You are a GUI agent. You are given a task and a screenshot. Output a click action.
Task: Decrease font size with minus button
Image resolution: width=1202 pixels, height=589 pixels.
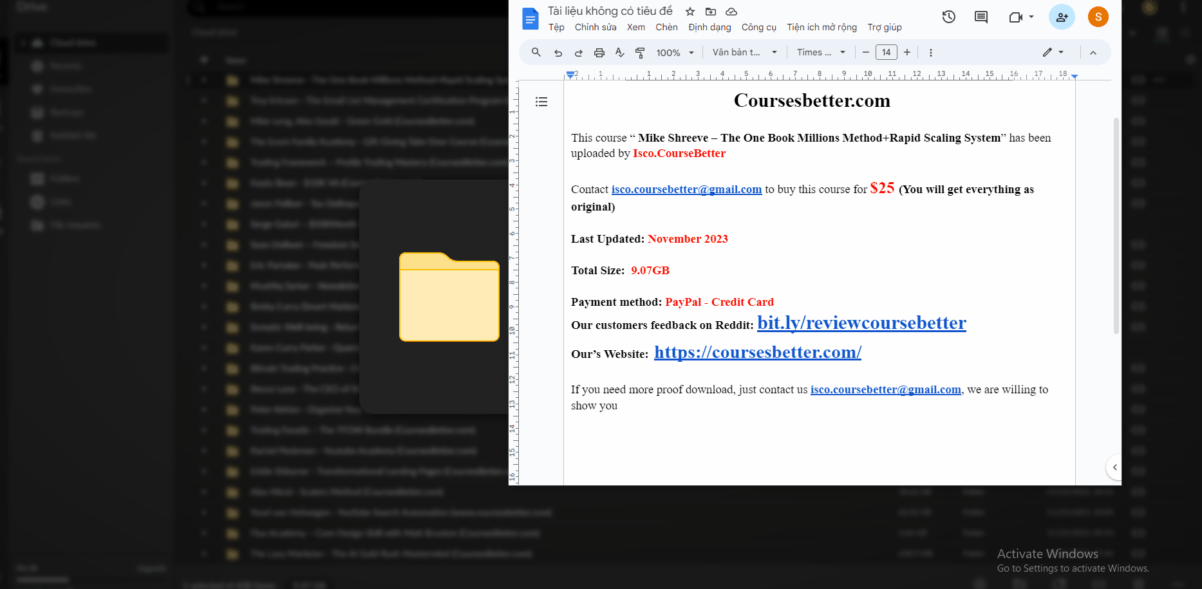866,52
